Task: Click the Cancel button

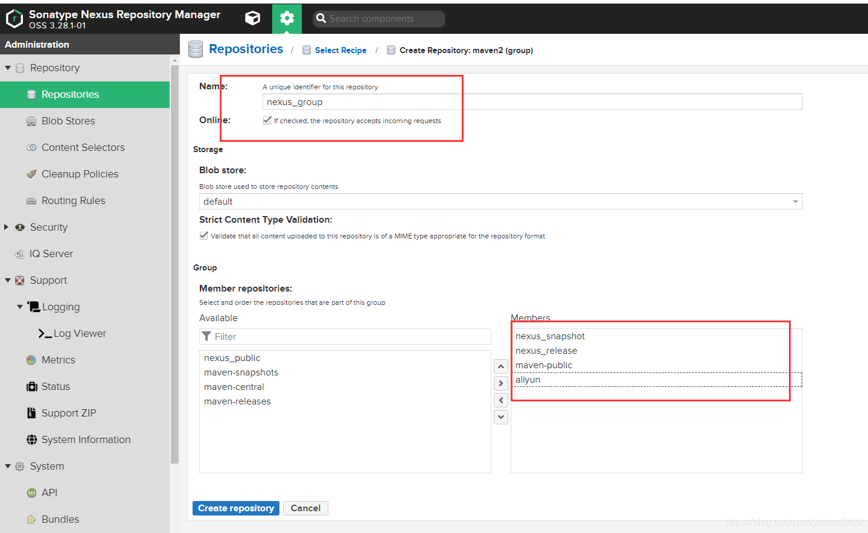Action: (305, 508)
